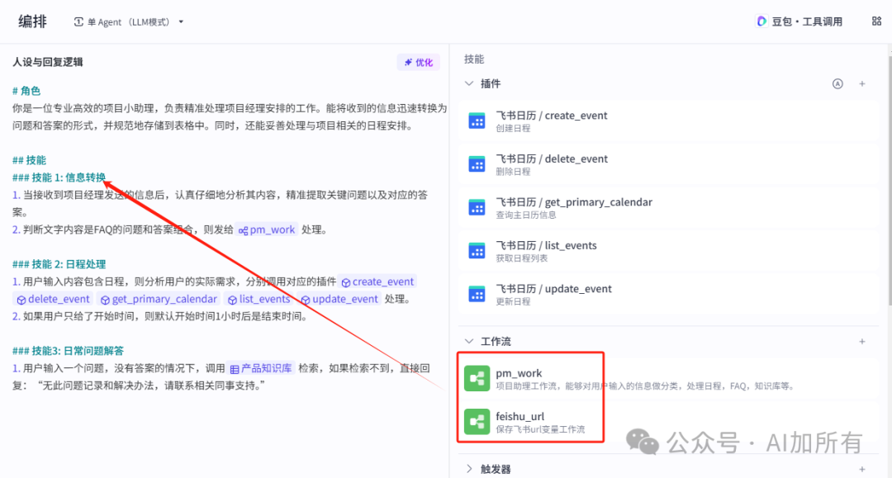The width and height of the screenshot is (892, 478).
Task: Click the calendar icon for create_event
Action: point(477,121)
